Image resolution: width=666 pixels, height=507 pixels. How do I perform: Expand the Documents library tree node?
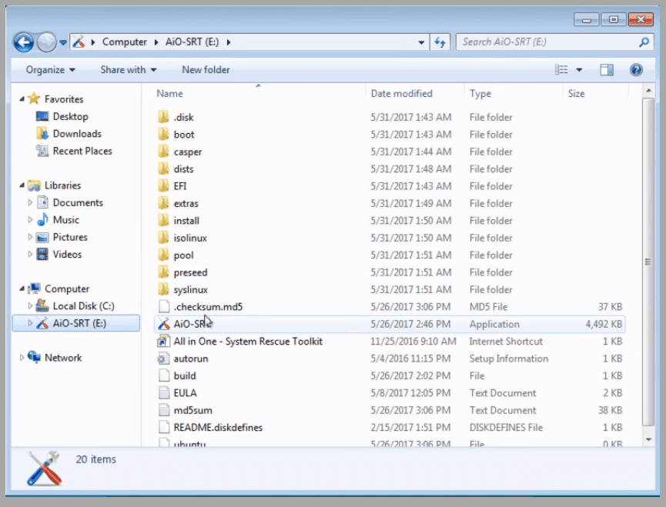point(31,203)
